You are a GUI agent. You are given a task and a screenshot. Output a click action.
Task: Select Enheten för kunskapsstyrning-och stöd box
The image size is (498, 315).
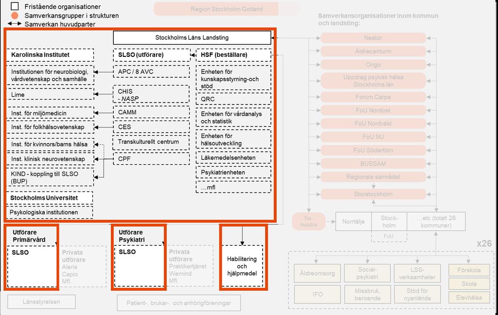click(233, 78)
